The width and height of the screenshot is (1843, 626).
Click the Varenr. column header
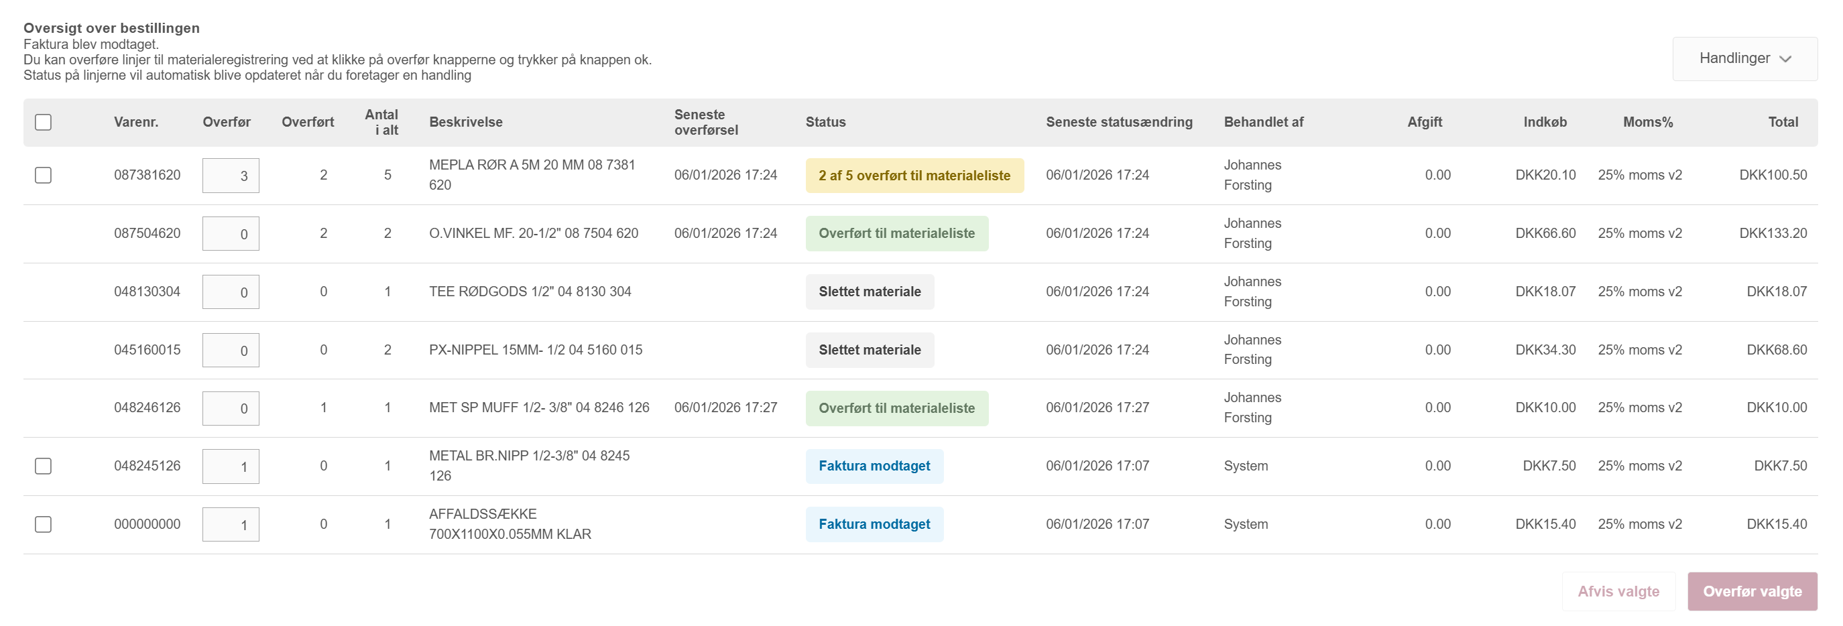tap(136, 123)
